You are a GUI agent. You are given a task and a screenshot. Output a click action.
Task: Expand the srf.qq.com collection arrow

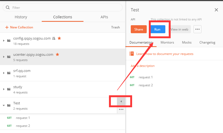click(x=4, y=73)
